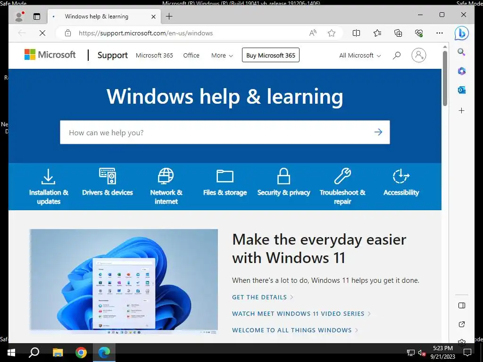This screenshot has width=483, height=362.
Task: Open sidebar Search icon
Action: pyautogui.click(x=461, y=52)
